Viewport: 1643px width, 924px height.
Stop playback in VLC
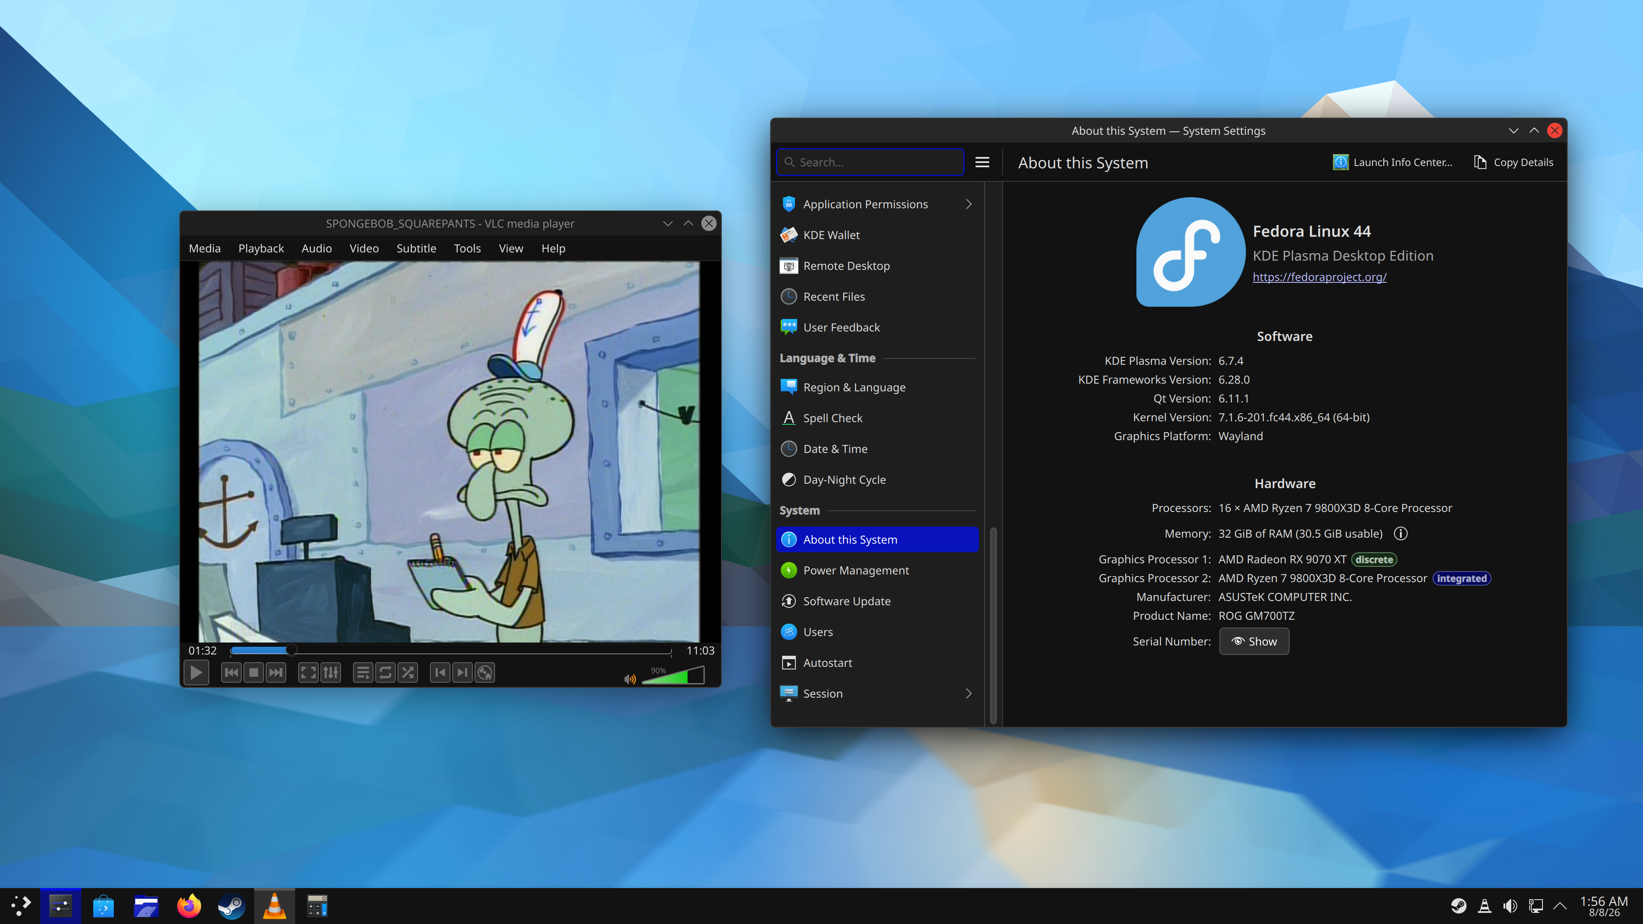[254, 672]
